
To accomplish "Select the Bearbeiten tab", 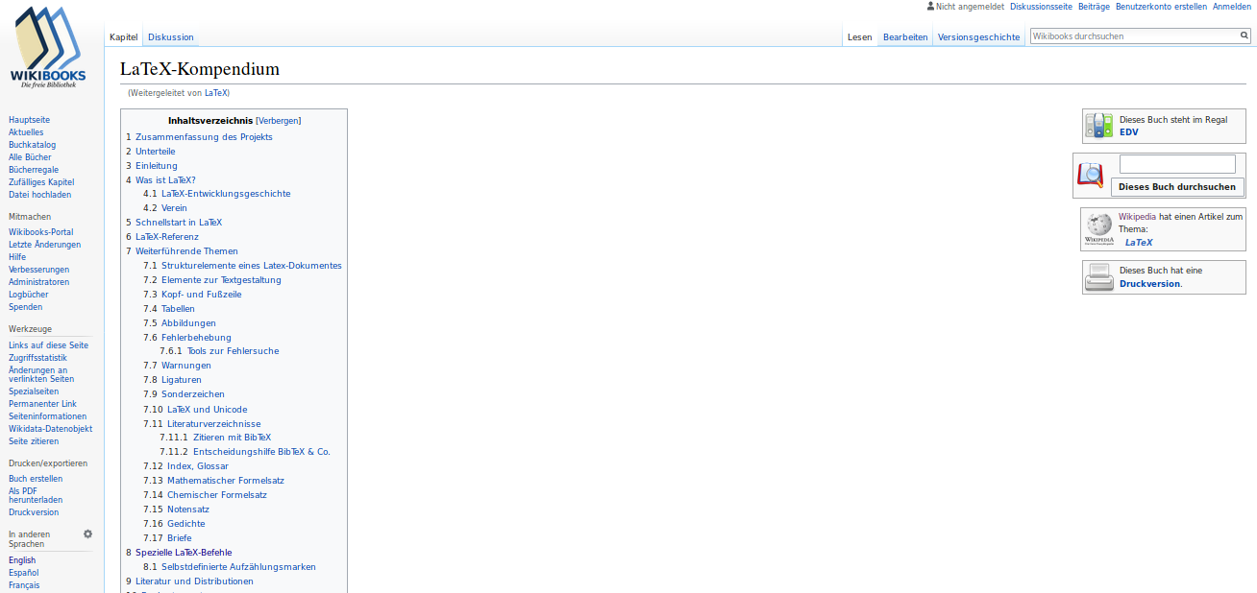I will (905, 37).
